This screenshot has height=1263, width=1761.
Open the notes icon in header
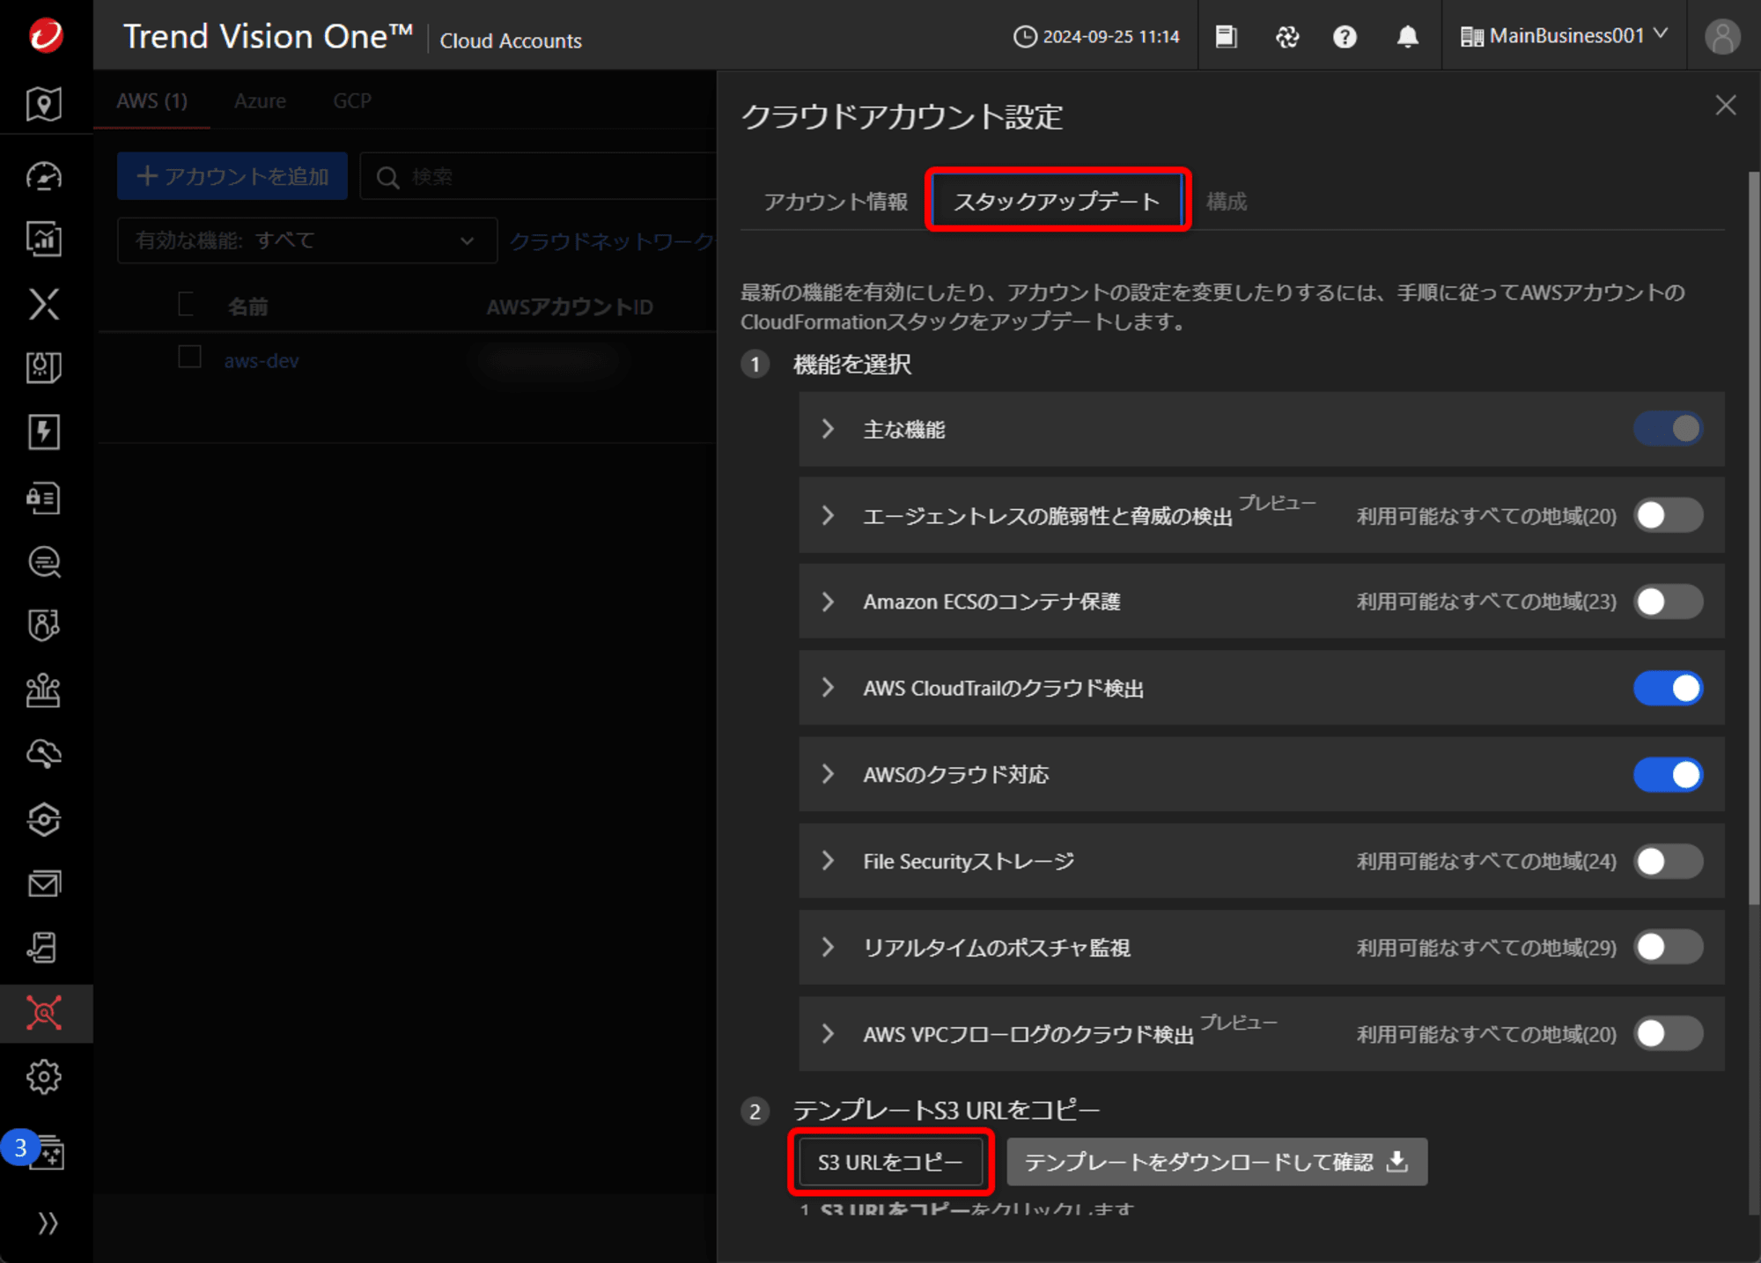click(x=1227, y=36)
